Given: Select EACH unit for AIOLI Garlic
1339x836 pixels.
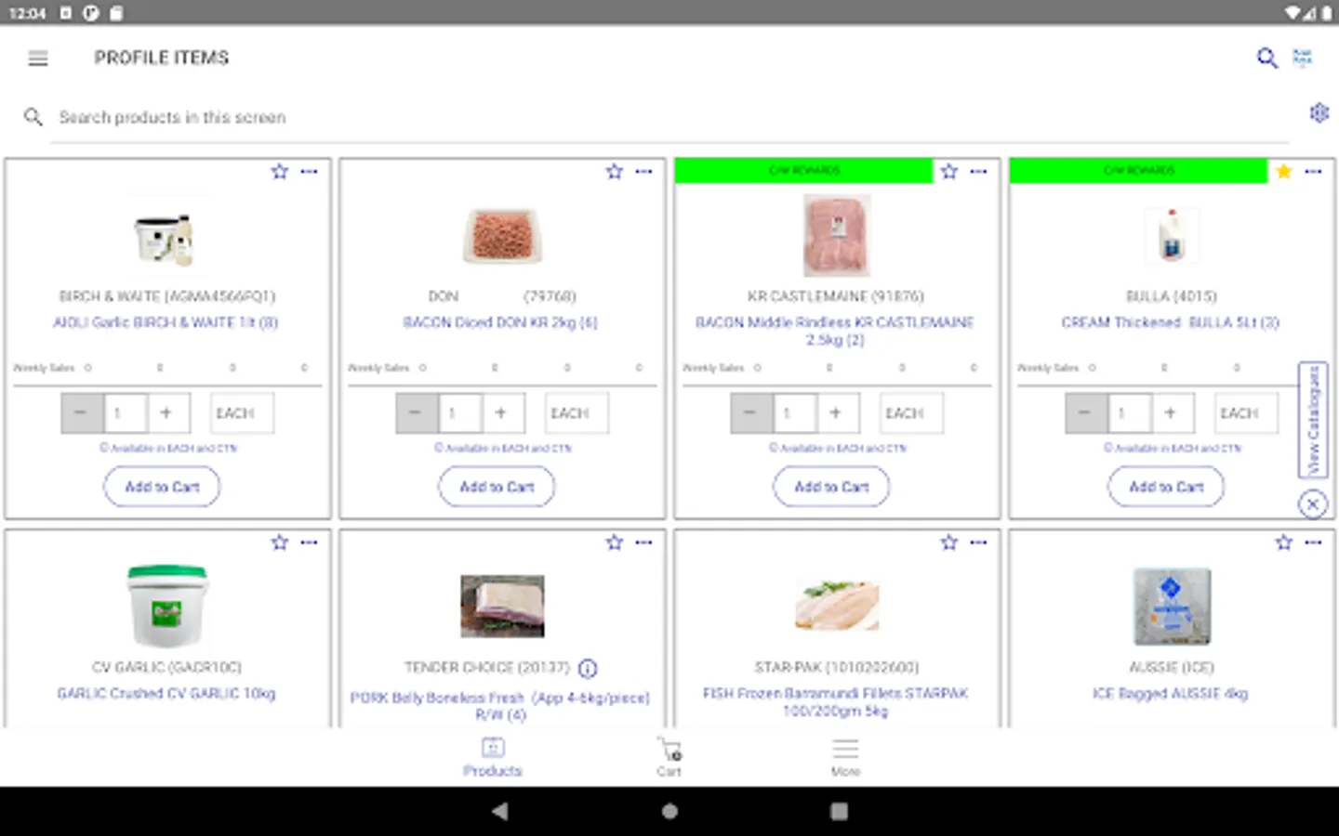Looking at the screenshot, I should coord(242,413).
